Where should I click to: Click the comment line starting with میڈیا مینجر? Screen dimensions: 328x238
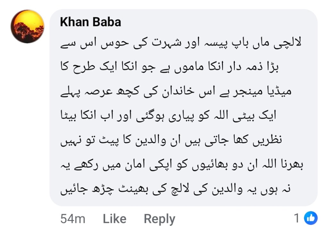[182, 93]
